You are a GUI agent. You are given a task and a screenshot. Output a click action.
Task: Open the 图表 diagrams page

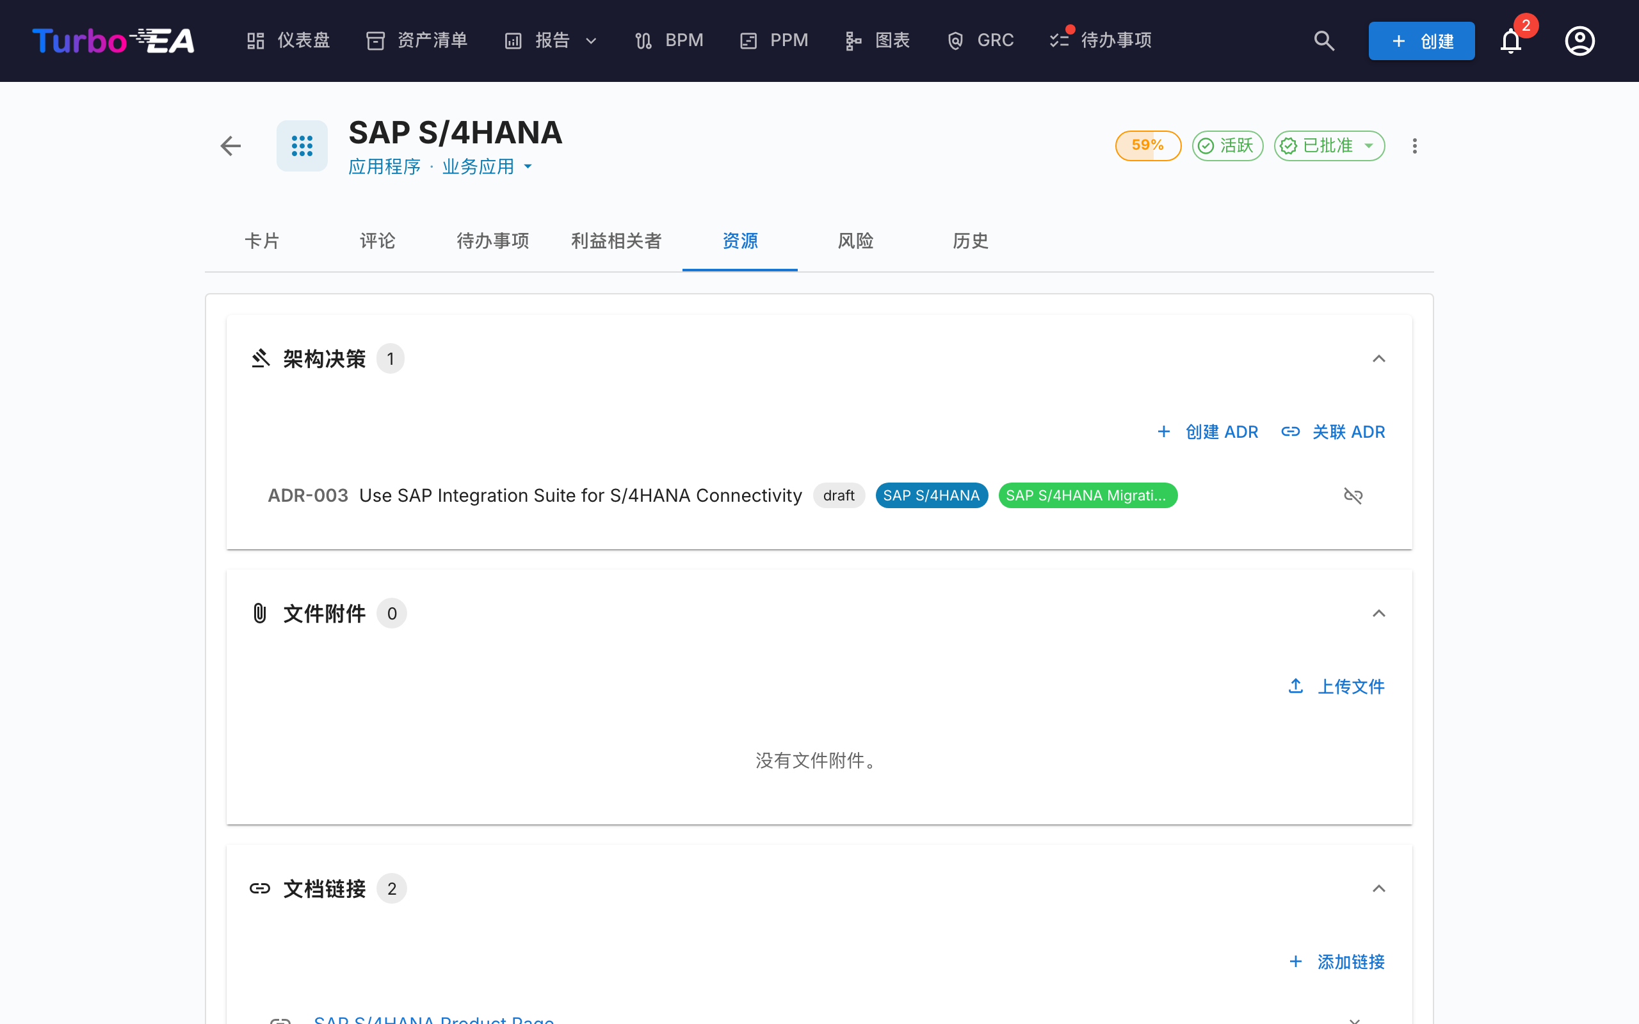(x=878, y=40)
